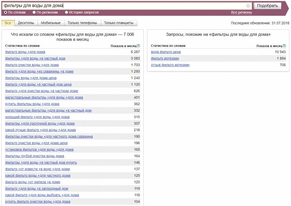Open the 'фильтр воды +для дома' query link
This screenshot has width=291, height=206.
25,52
